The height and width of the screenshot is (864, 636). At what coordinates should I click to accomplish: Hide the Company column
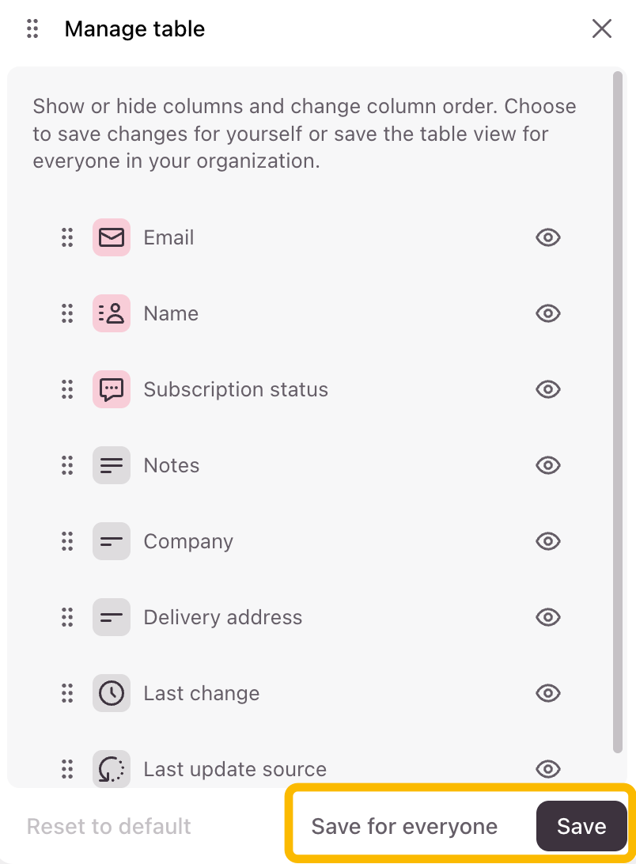coord(548,541)
